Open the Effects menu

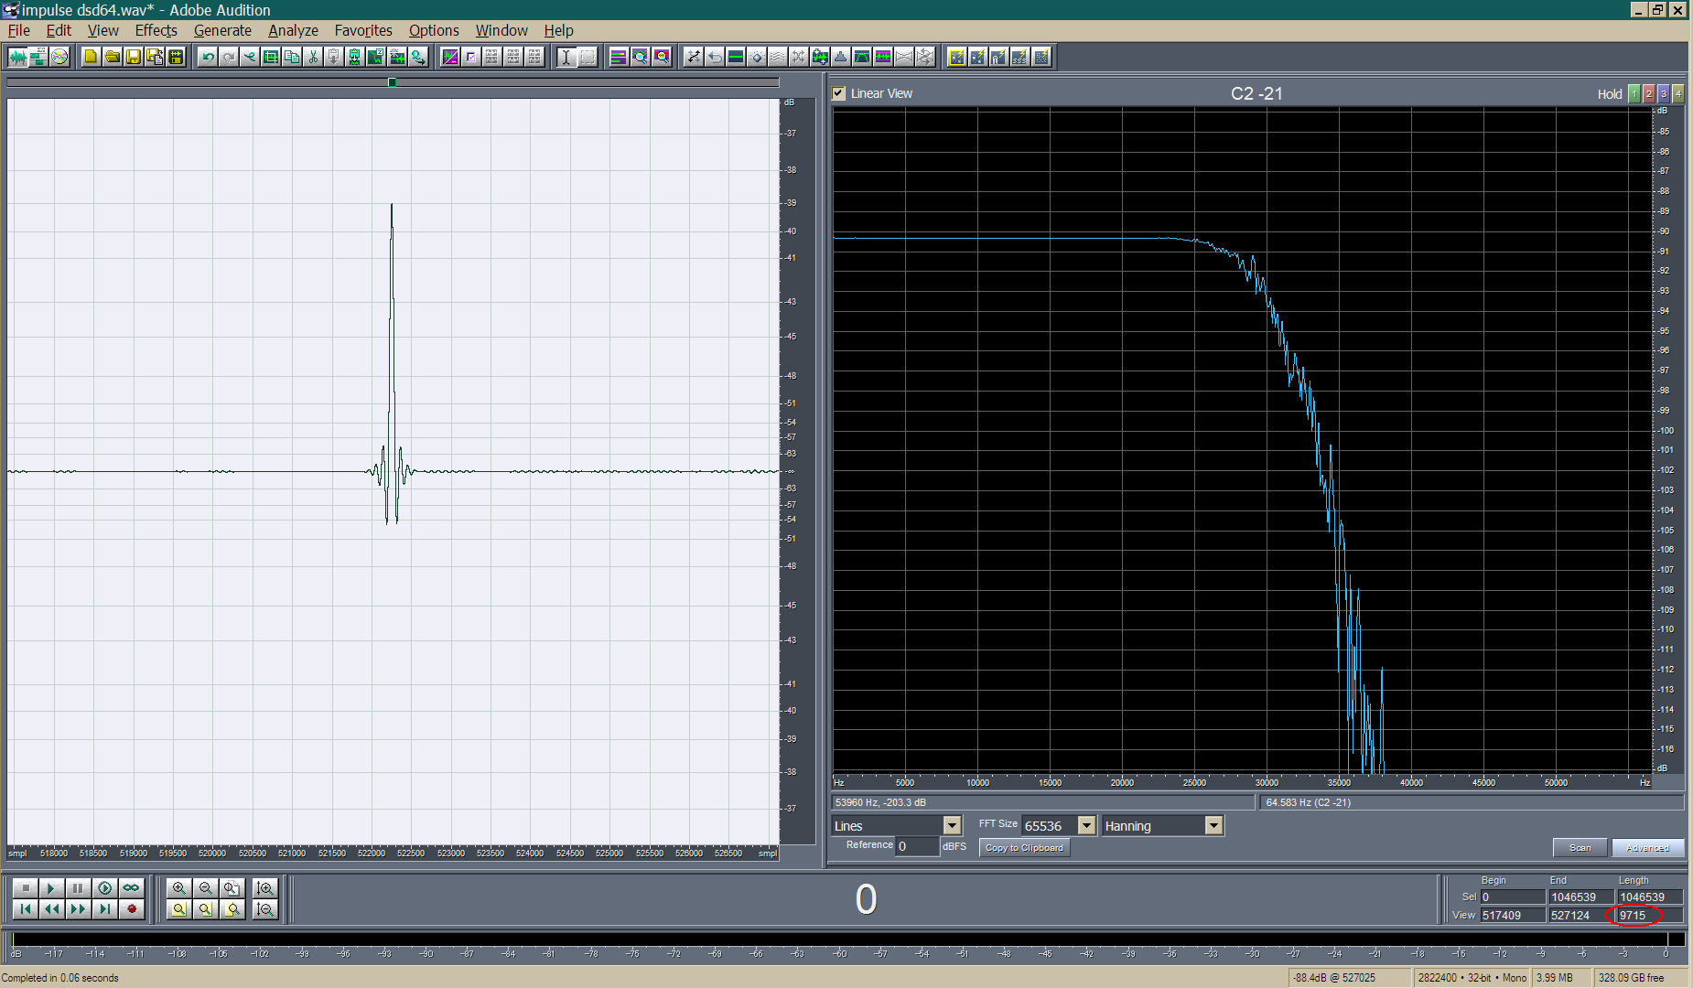(x=156, y=30)
